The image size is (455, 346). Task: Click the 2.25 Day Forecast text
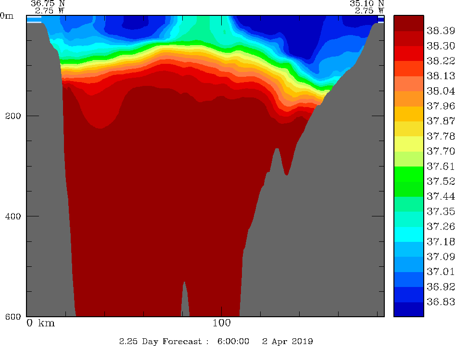pos(161,341)
